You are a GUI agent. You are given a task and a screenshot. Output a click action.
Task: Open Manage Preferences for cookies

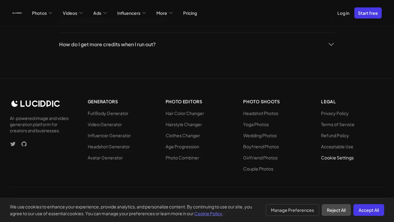[292, 210]
